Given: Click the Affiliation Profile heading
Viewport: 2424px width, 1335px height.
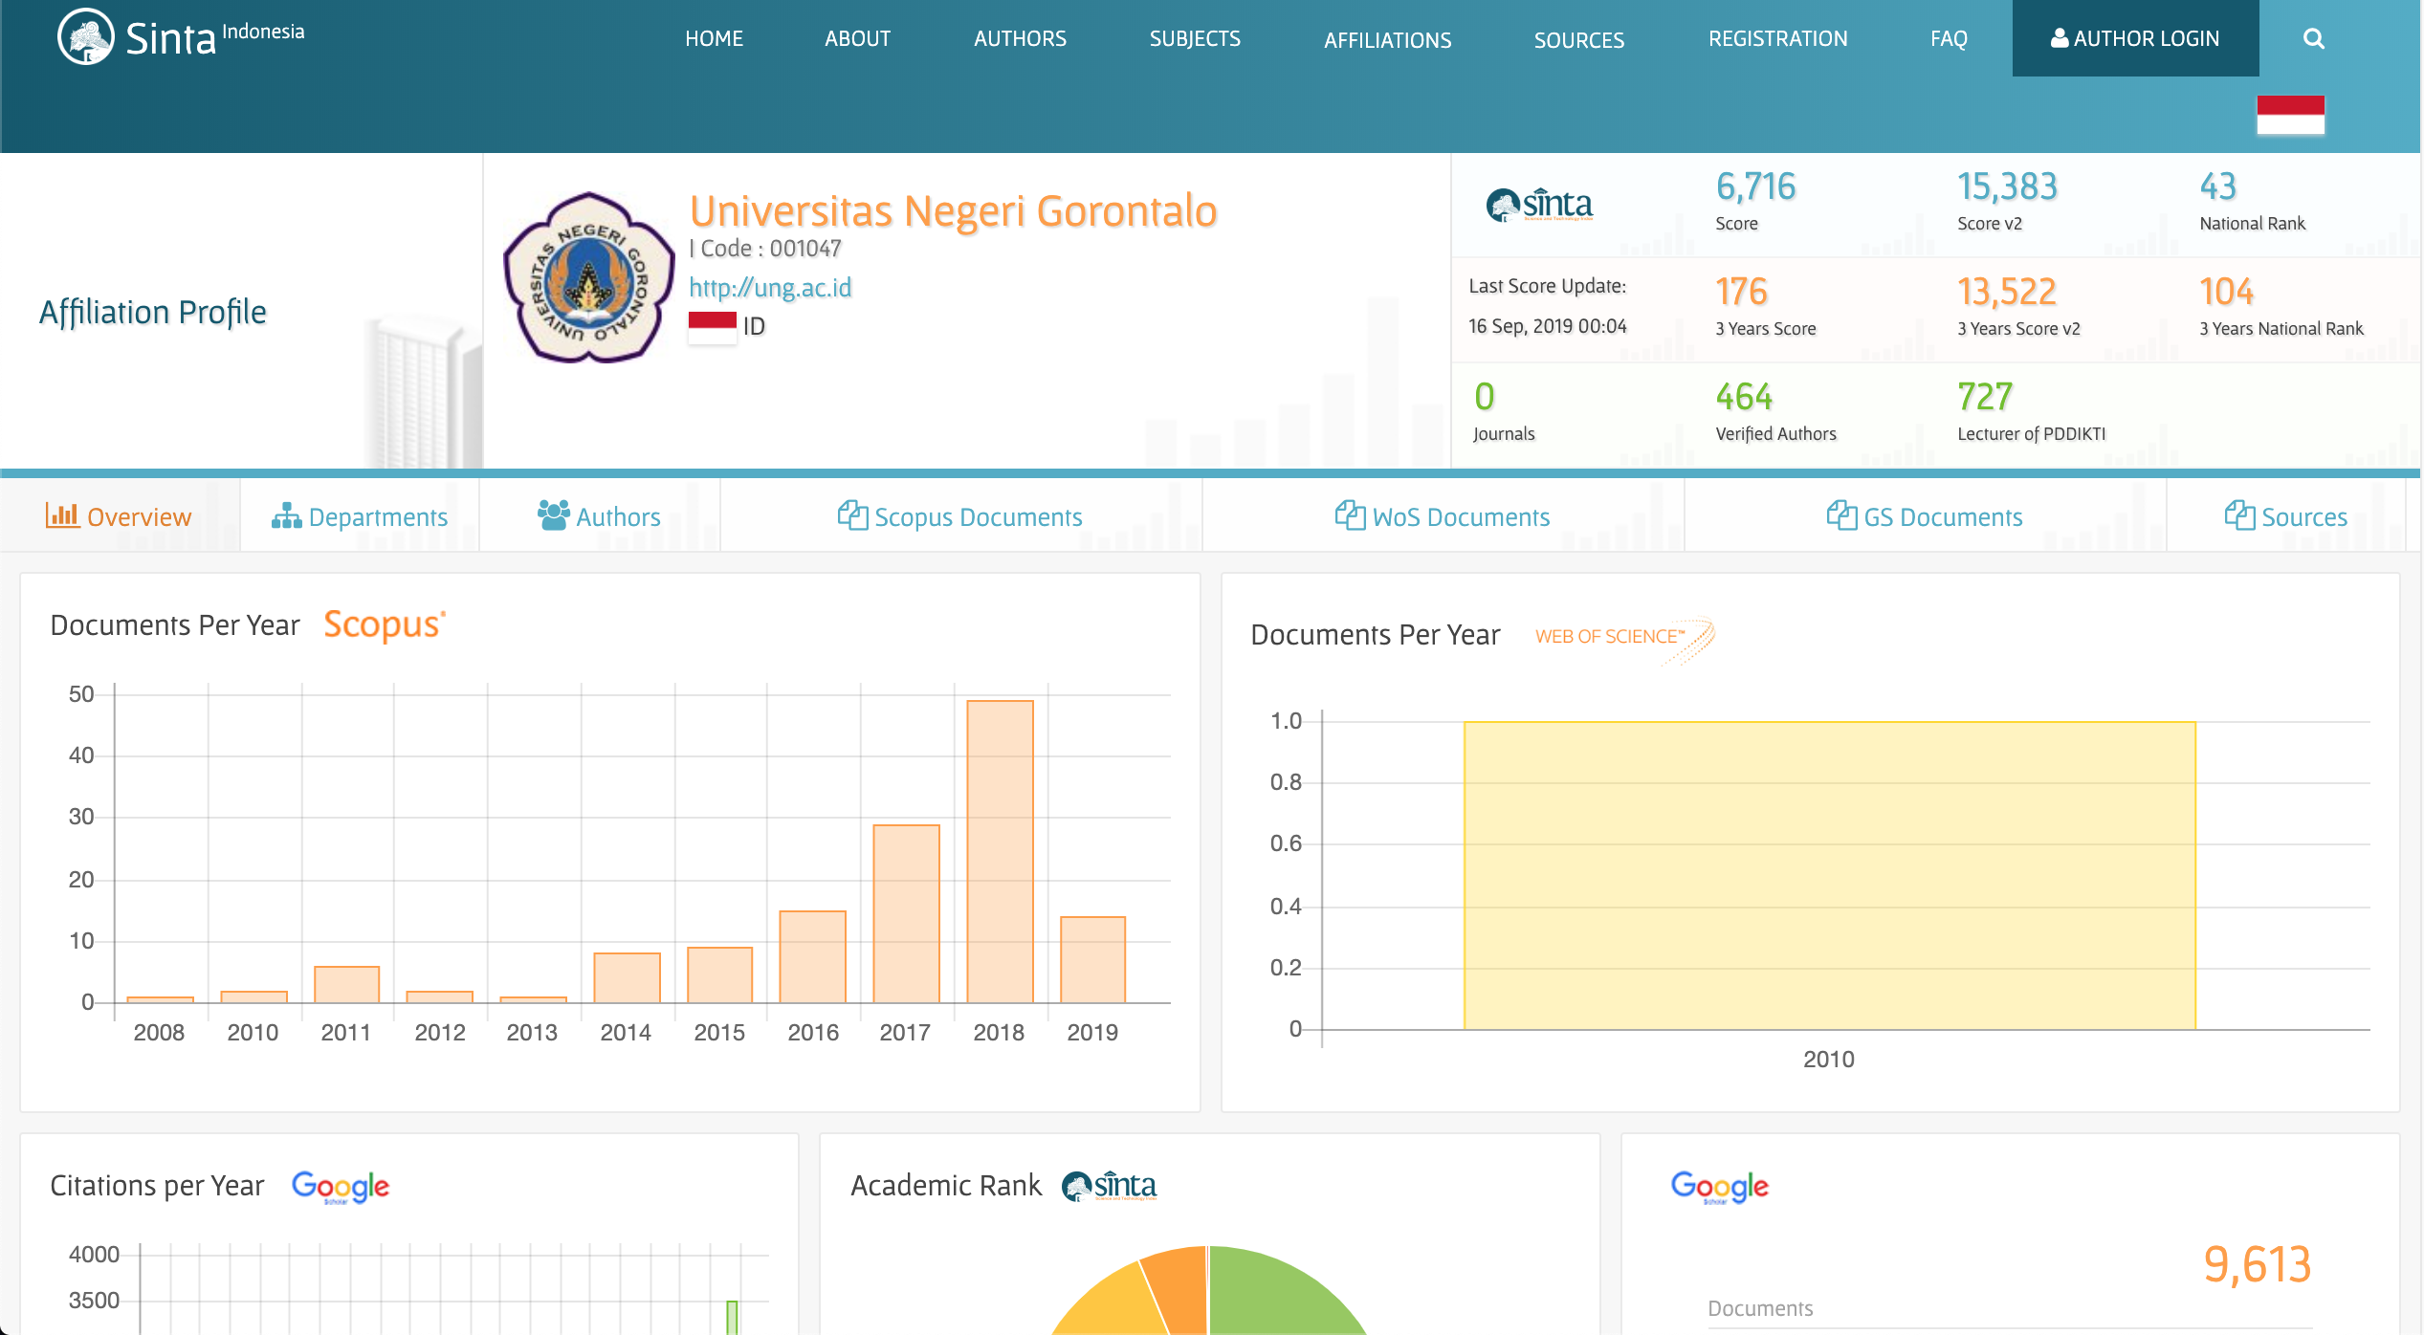Looking at the screenshot, I should 153,313.
